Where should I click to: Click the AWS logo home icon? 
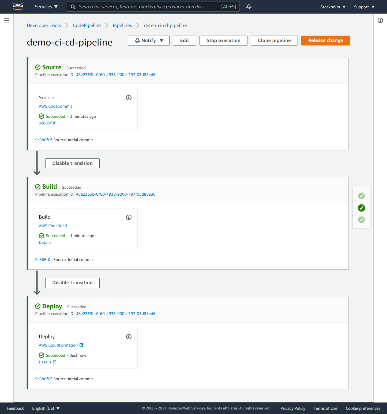tap(18, 7)
